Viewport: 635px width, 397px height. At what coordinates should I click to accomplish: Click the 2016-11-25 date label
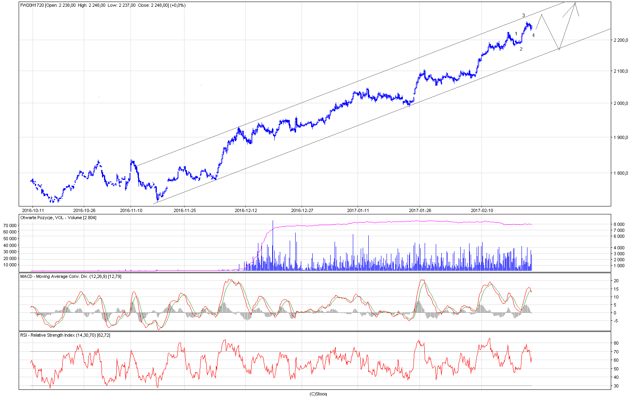(x=185, y=210)
